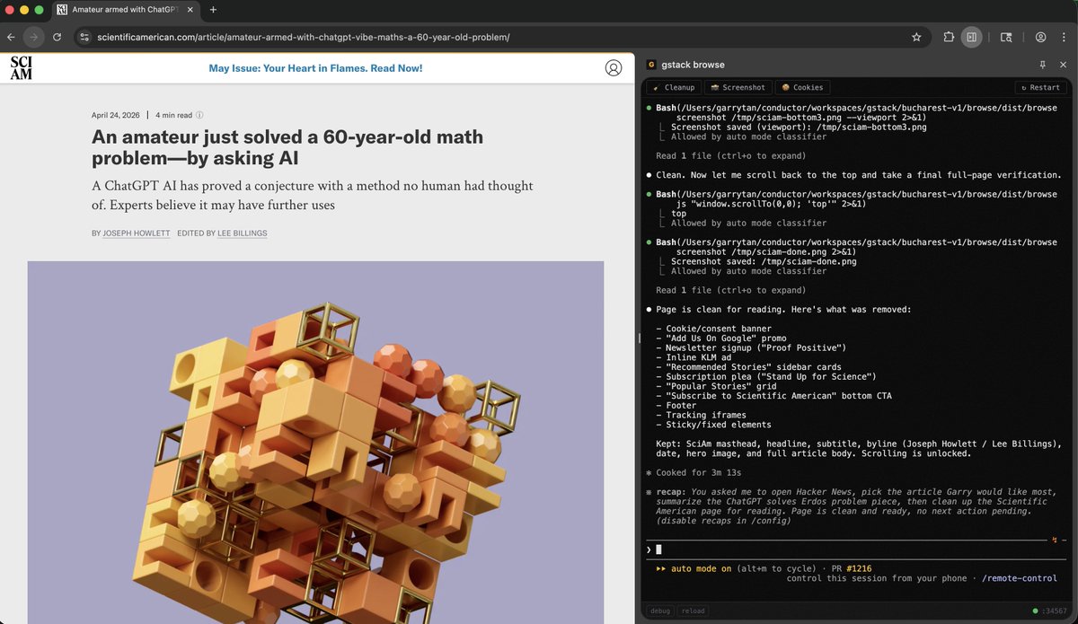1078x624 pixels.
Task: Click the article headline text
Action: 287,148
